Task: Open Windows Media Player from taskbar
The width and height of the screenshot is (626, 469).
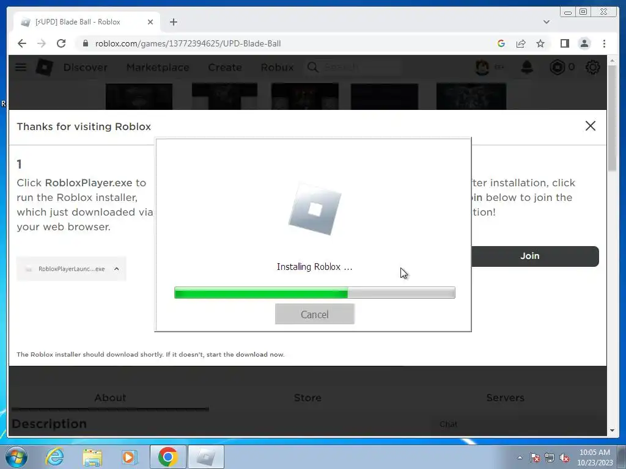Action: [x=130, y=457]
